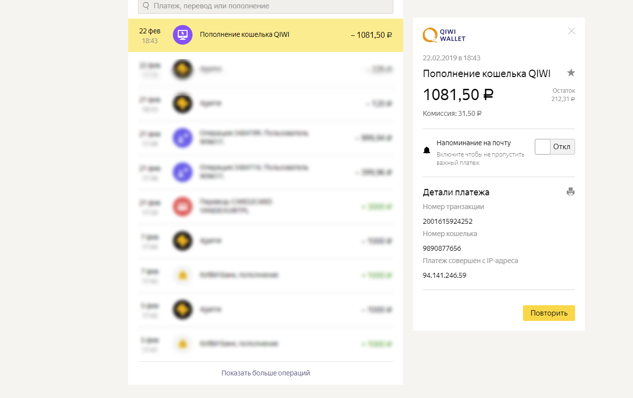Click the magnifier icon in search box
The image size is (633, 398).
point(146,6)
